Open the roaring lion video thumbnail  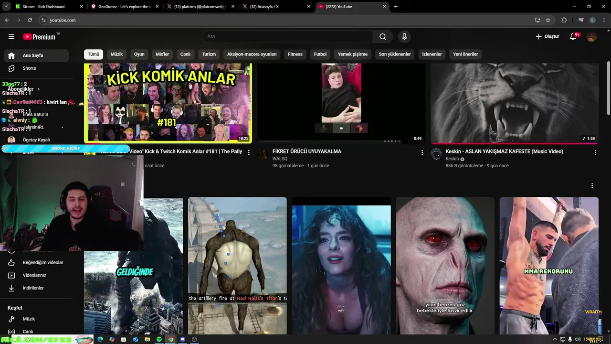coord(515,103)
